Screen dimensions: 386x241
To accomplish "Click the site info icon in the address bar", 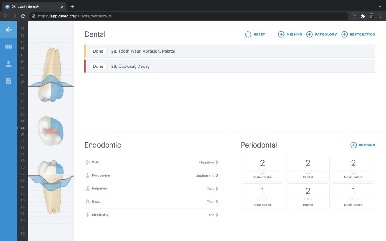I will (x=34, y=16).
